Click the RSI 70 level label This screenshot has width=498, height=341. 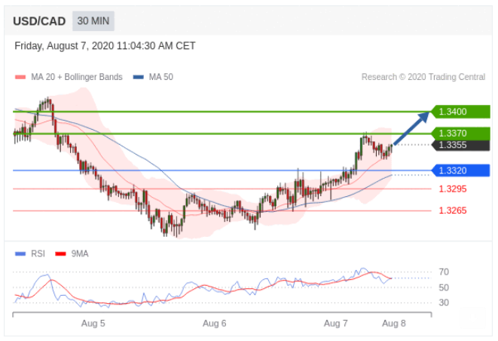pyautogui.click(x=444, y=272)
